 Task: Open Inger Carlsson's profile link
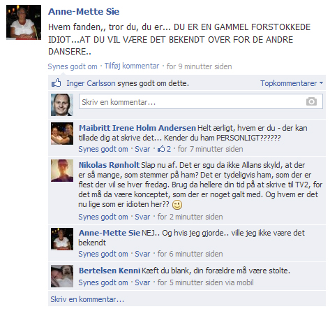(91, 83)
